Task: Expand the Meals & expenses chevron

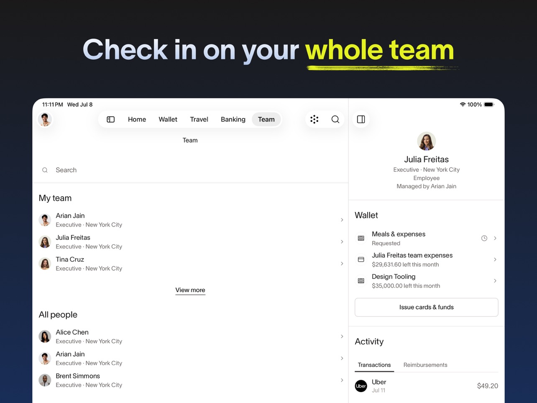Action: click(495, 238)
